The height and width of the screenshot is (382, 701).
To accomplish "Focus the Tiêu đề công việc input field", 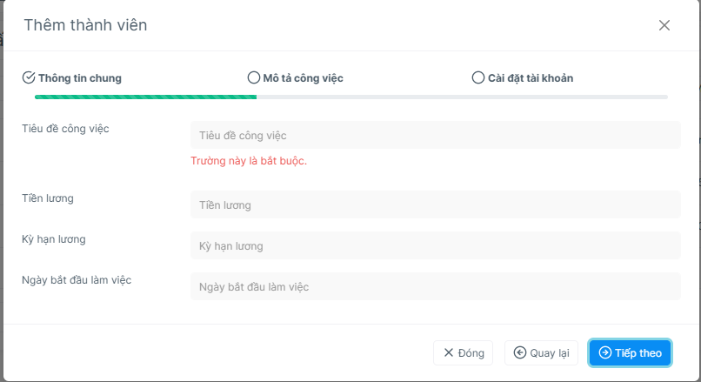I will point(436,135).
